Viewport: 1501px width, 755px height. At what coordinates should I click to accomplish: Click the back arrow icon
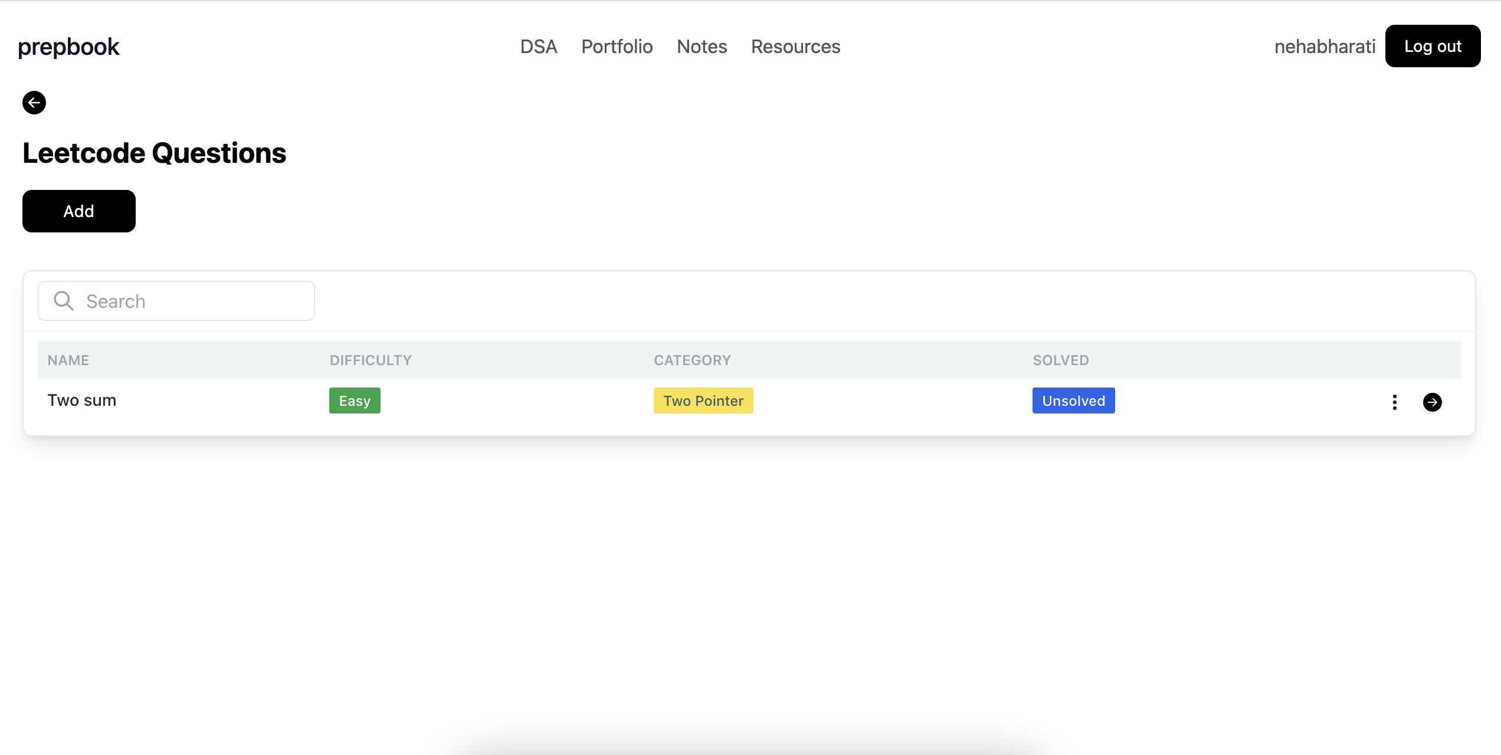[x=34, y=103]
